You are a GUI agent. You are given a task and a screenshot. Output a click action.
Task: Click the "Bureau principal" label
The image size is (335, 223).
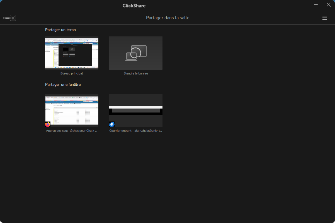pos(72,73)
